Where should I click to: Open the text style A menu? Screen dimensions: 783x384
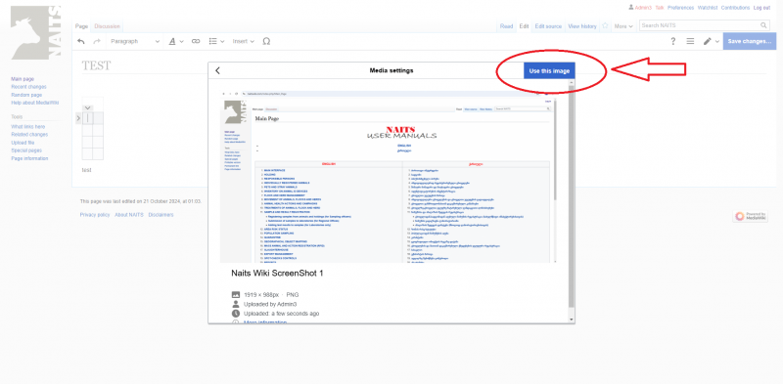point(176,41)
